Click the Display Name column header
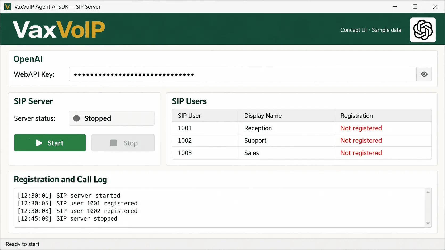Screen dimensions: 445x250 [286, 116]
